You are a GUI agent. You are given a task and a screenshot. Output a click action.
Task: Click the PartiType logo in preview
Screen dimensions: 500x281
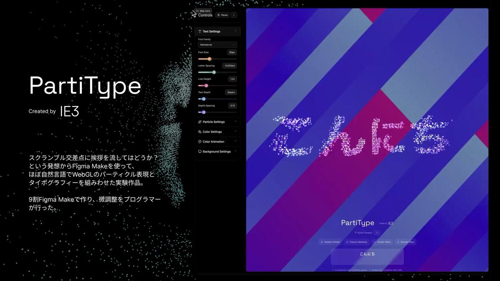[x=358, y=223]
